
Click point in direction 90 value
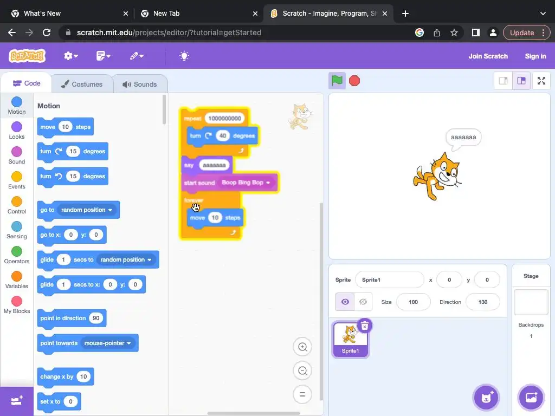pyautogui.click(x=96, y=318)
